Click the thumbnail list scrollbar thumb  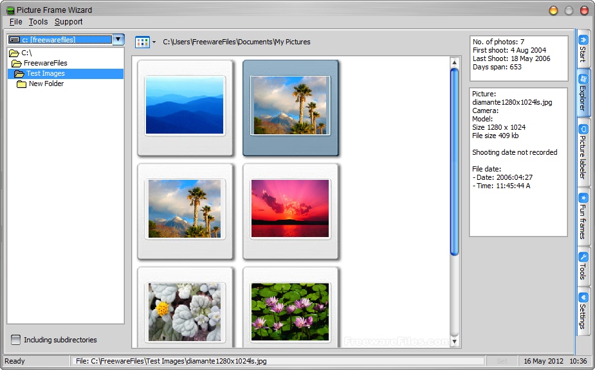pyautogui.click(x=454, y=161)
